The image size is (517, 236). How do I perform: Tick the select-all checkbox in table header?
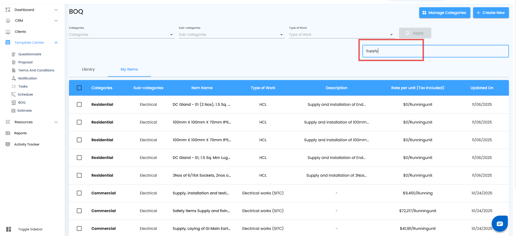pyautogui.click(x=79, y=88)
